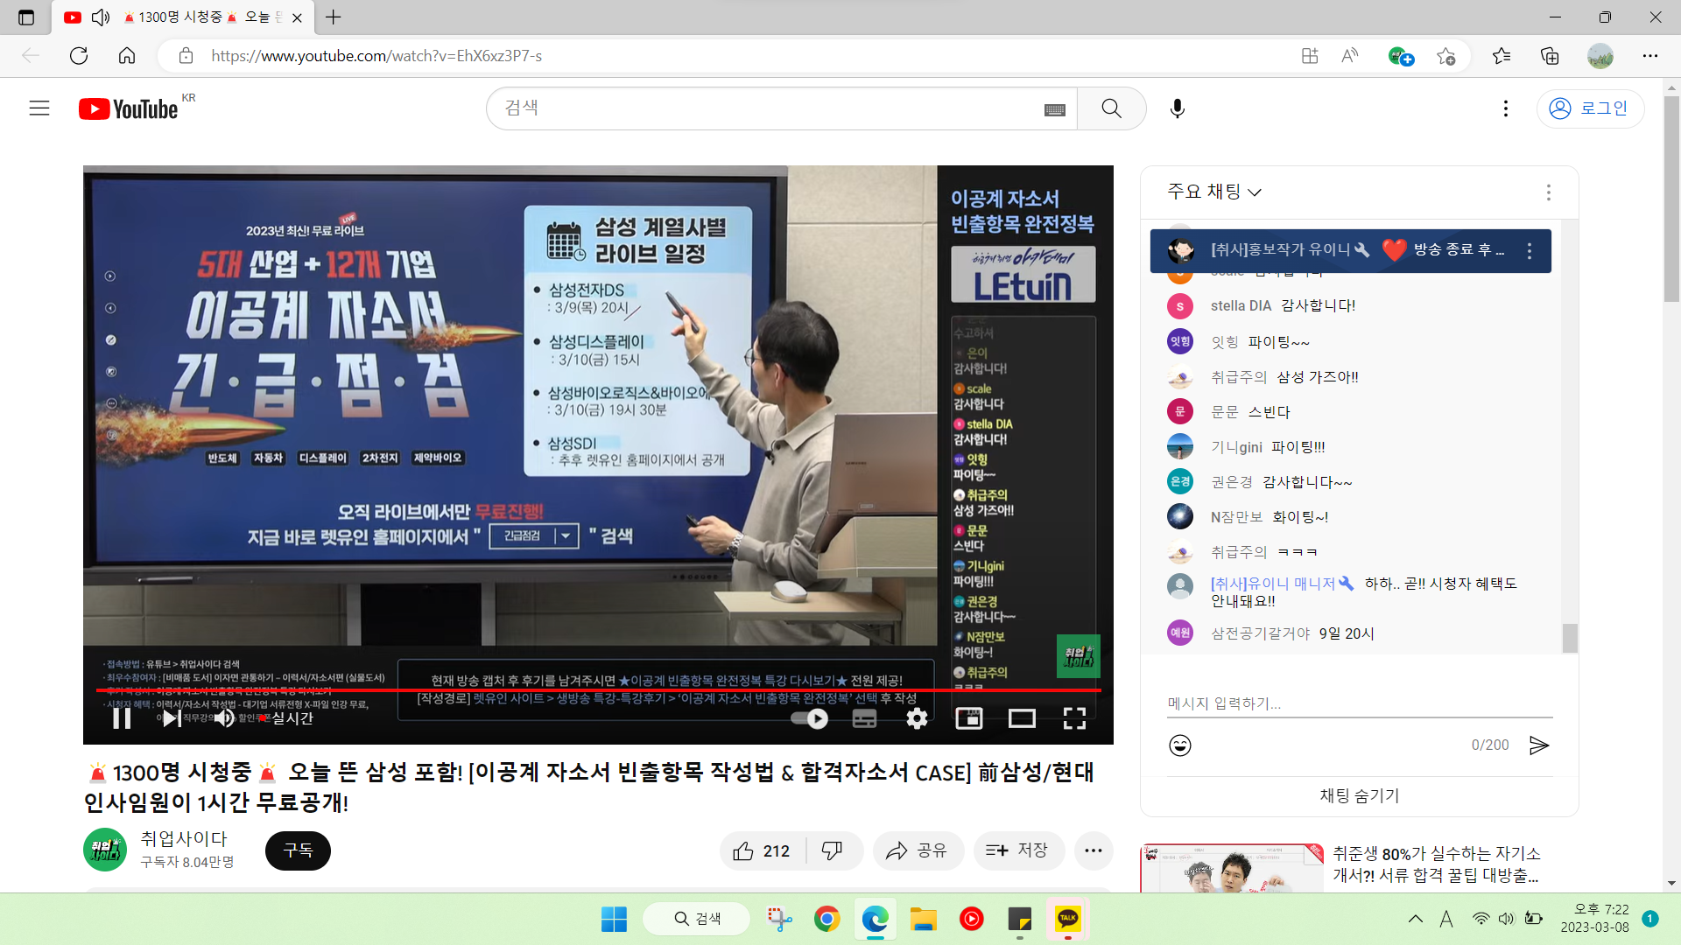Click the voice search microphone
The height and width of the screenshot is (945, 1681).
pyautogui.click(x=1178, y=108)
